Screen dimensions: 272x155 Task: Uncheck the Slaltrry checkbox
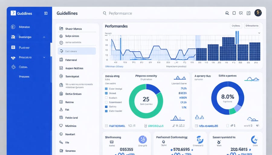pyautogui.click(x=106, y=107)
